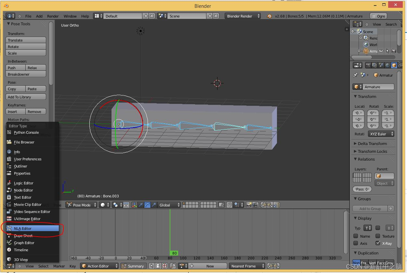Open the File menu in the top header
Image resolution: width=407 pixels, height=273 pixels.
28,16
